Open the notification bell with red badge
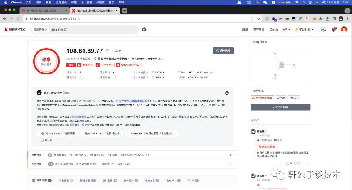This screenshot has height=190, width=352. pyautogui.click(x=334, y=30)
